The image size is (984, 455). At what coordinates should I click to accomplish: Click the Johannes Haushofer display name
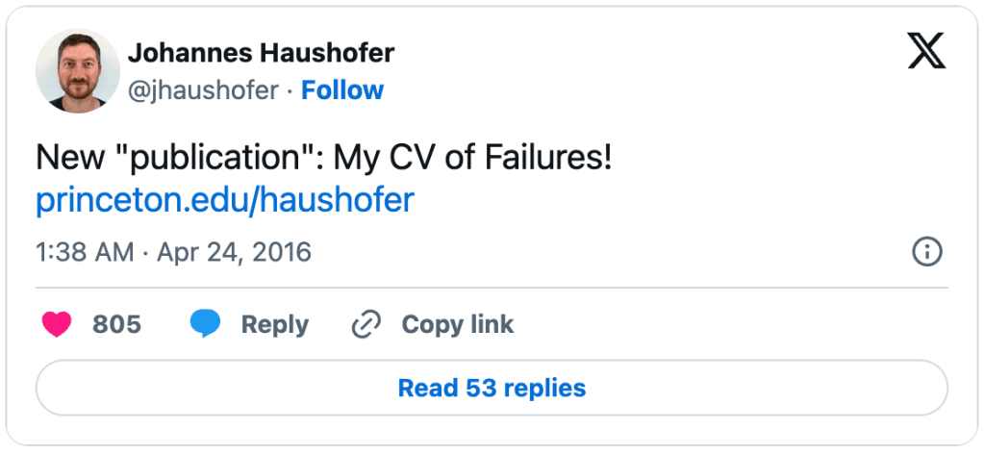(x=261, y=52)
